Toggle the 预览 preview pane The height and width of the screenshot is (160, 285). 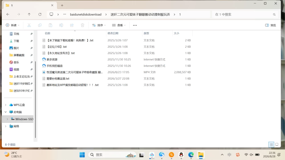click(270, 25)
